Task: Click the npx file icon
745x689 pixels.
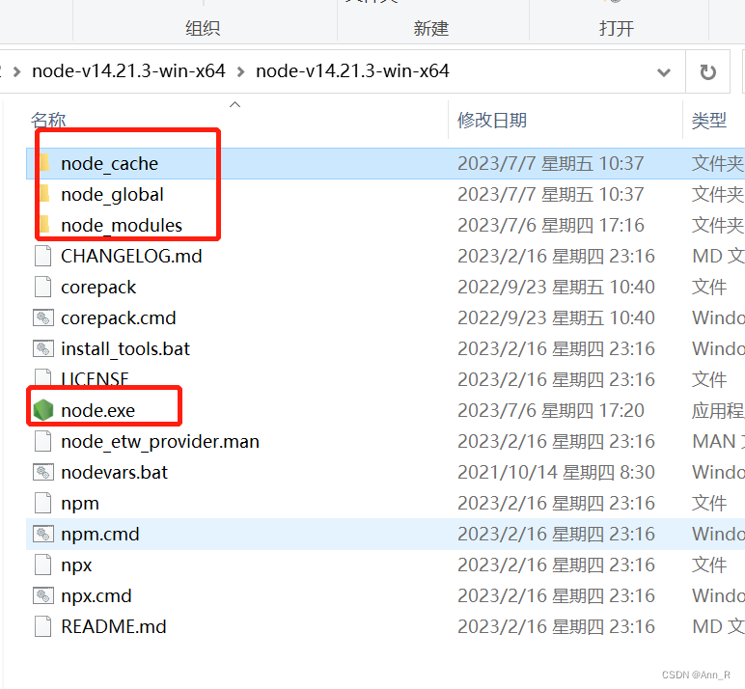Action: click(42, 565)
